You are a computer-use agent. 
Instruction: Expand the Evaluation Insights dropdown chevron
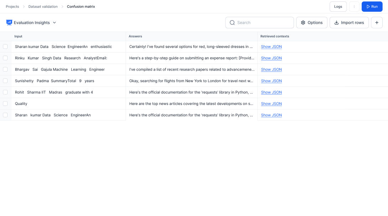[x=55, y=23]
